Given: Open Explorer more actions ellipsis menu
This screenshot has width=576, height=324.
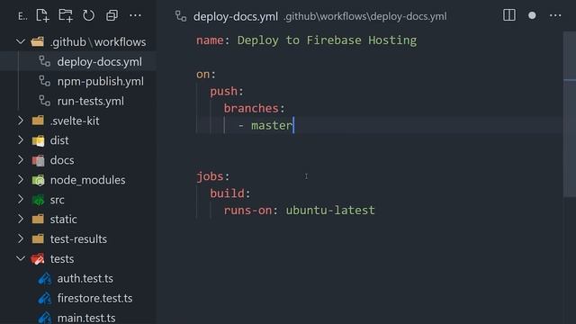Looking at the screenshot, I should click(135, 15).
